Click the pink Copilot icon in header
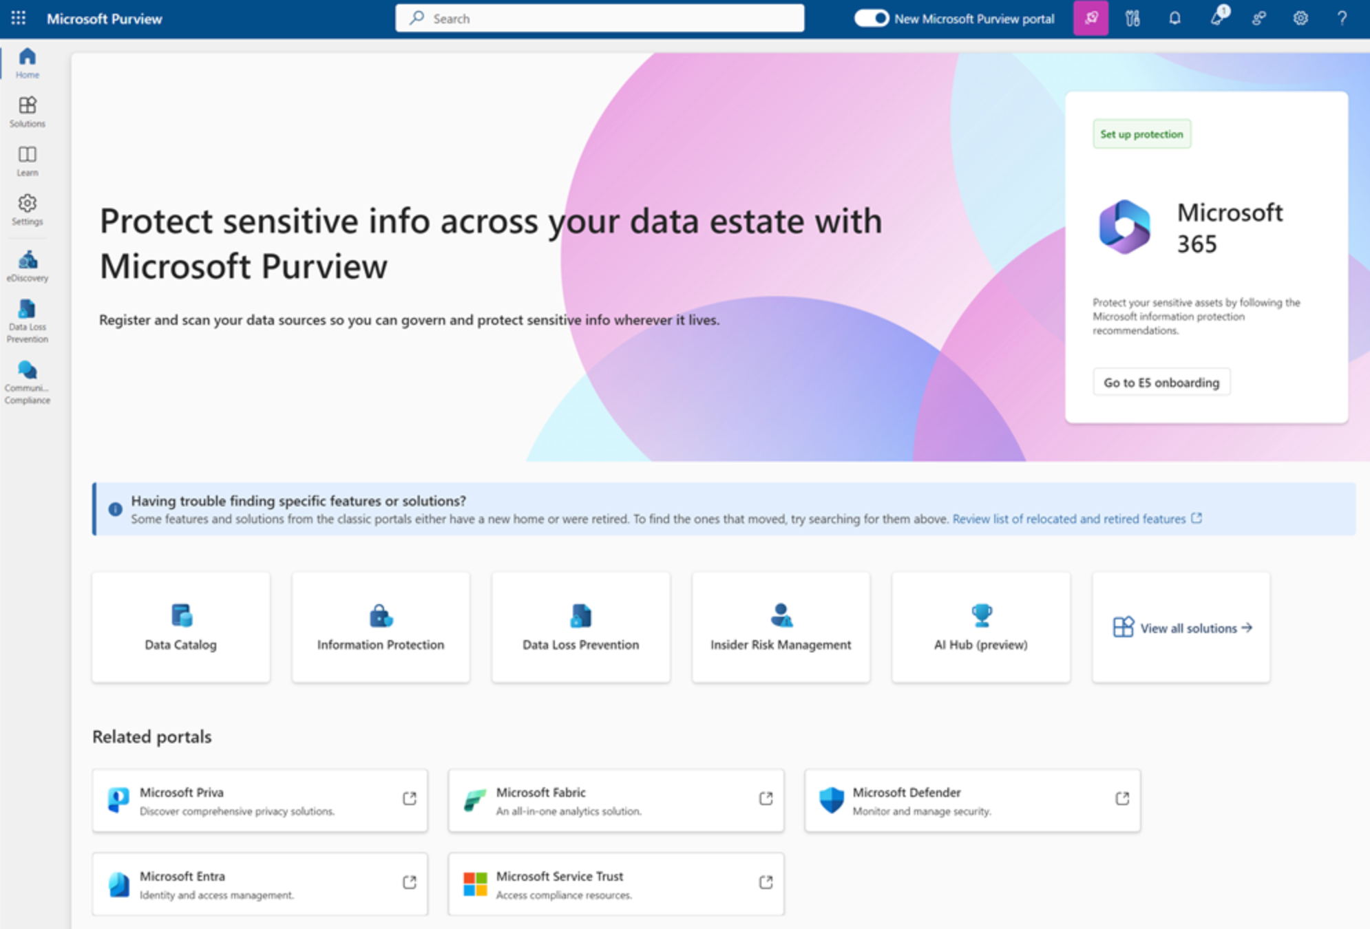Viewport: 1370px width, 929px height. [1091, 19]
